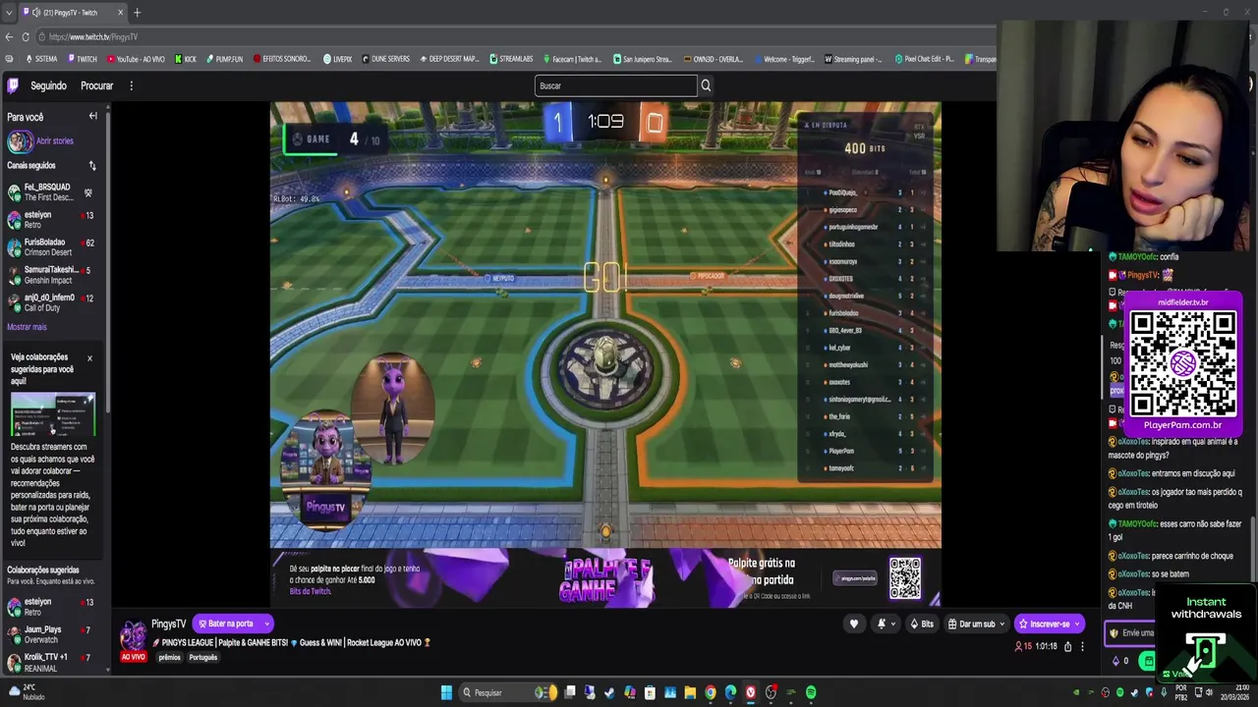Click the stream video player
This screenshot has width=1258, height=707.
pyautogui.click(x=605, y=353)
